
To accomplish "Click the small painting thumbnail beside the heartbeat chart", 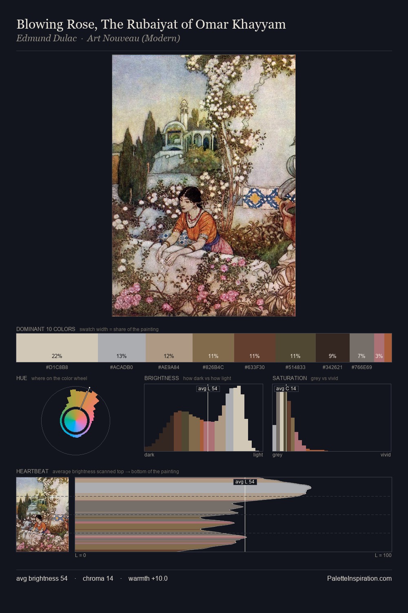I will pyautogui.click(x=42, y=515).
